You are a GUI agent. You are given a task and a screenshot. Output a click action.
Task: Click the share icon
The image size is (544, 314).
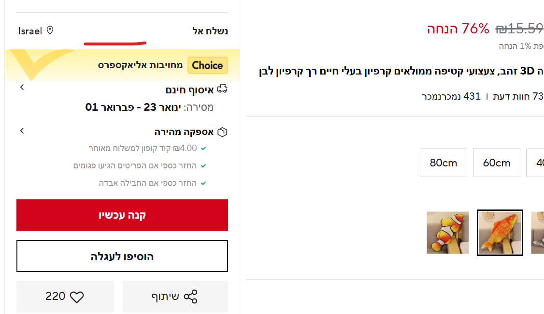coord(191,297)
